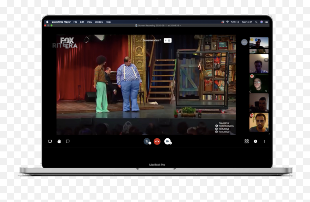Click the %23 battery status indicator
Screen dimensions: 310x202
[x=235, y=22]
